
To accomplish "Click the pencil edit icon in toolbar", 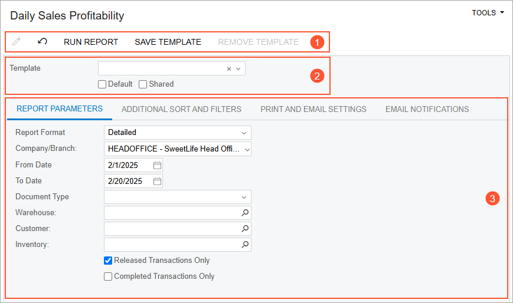I will (x=16, y=42).
